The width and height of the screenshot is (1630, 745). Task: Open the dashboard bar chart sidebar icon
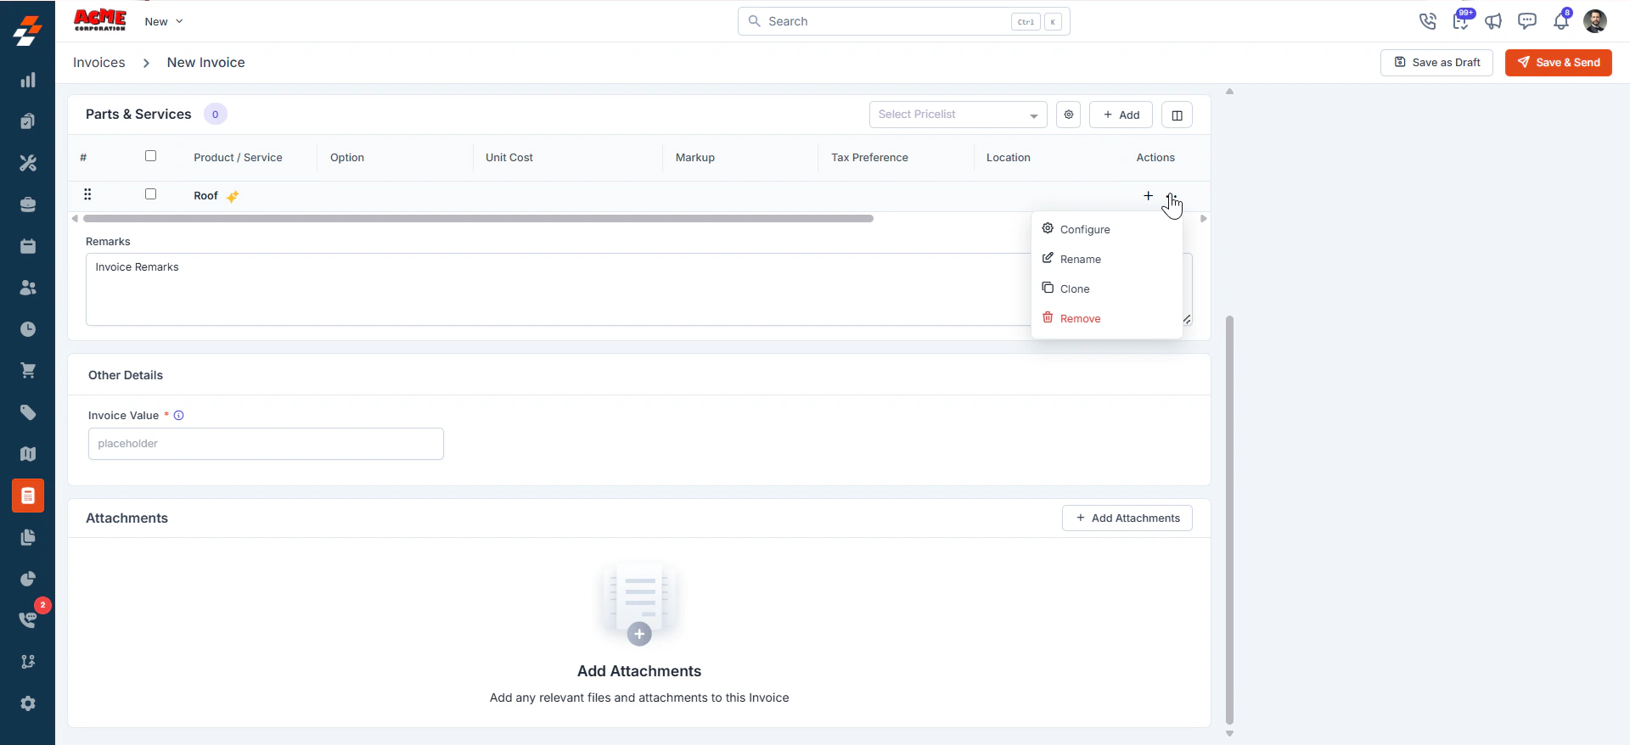pos(28,80)
